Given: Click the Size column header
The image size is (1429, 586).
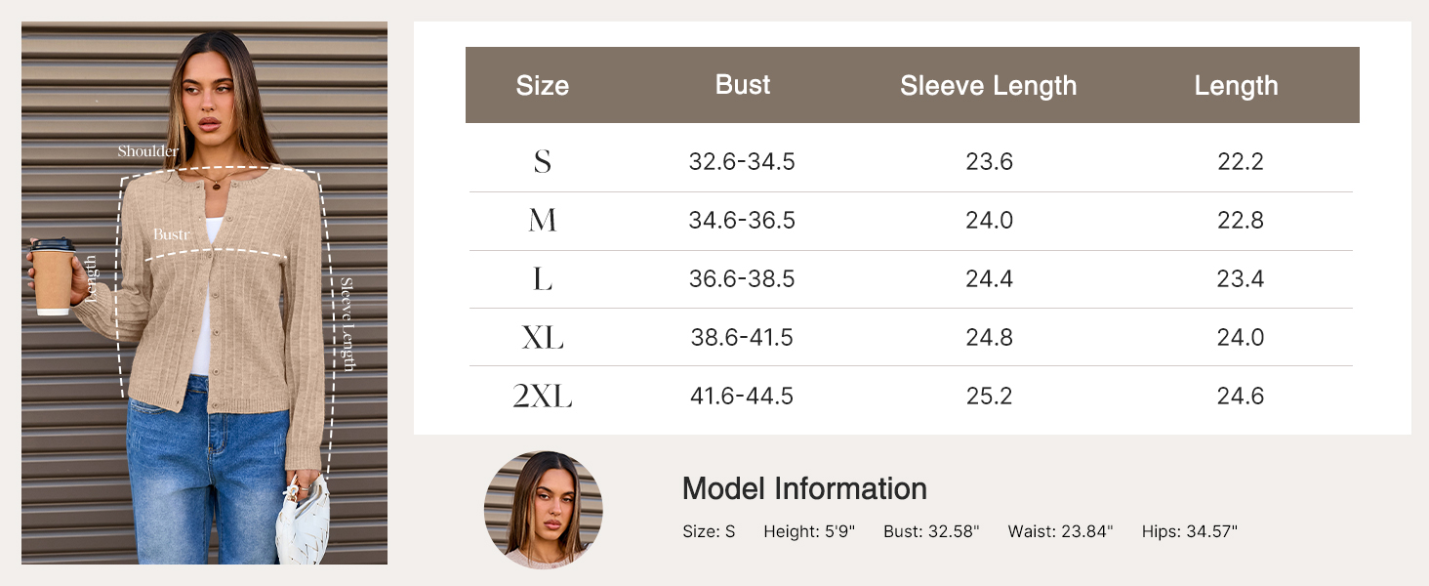Looking at the screenshot, I should click(542, 86).
